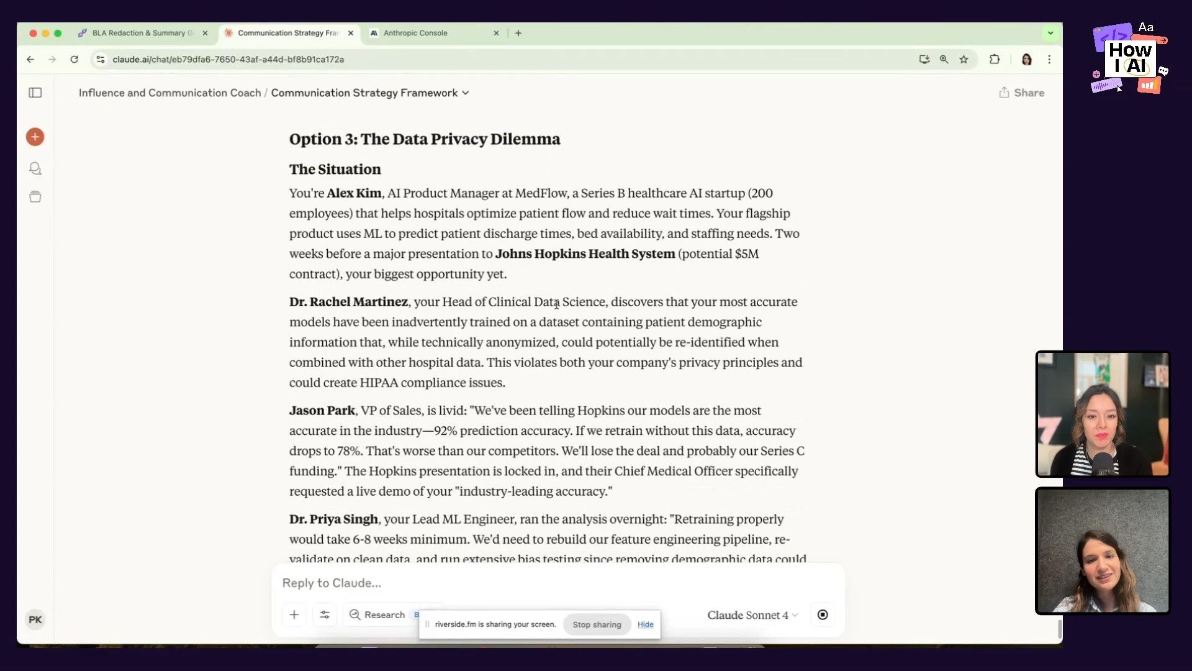
Task: Open the zoom magnifier icon in address bar
Action: [944, 59]
